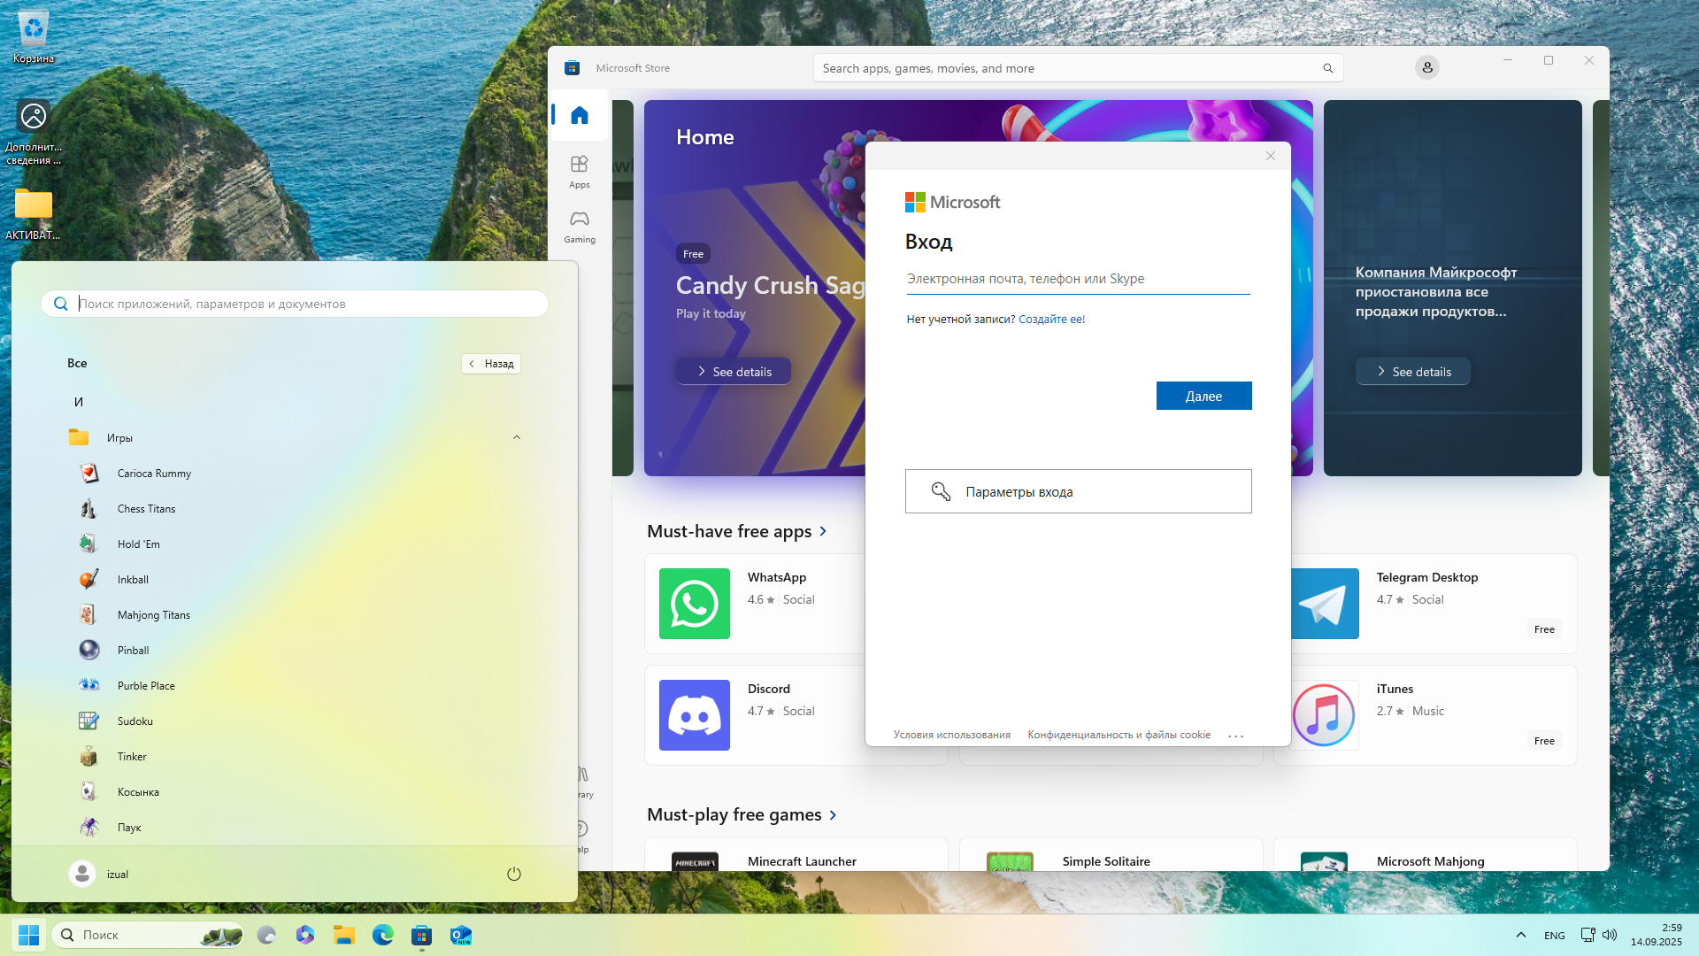Open the WhatsApp app icon
Viewport: 1699px width, 956px height.
(x=695, y=604)
